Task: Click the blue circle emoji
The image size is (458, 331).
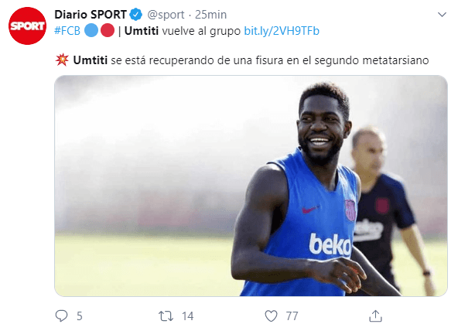Action: (91, 31)
